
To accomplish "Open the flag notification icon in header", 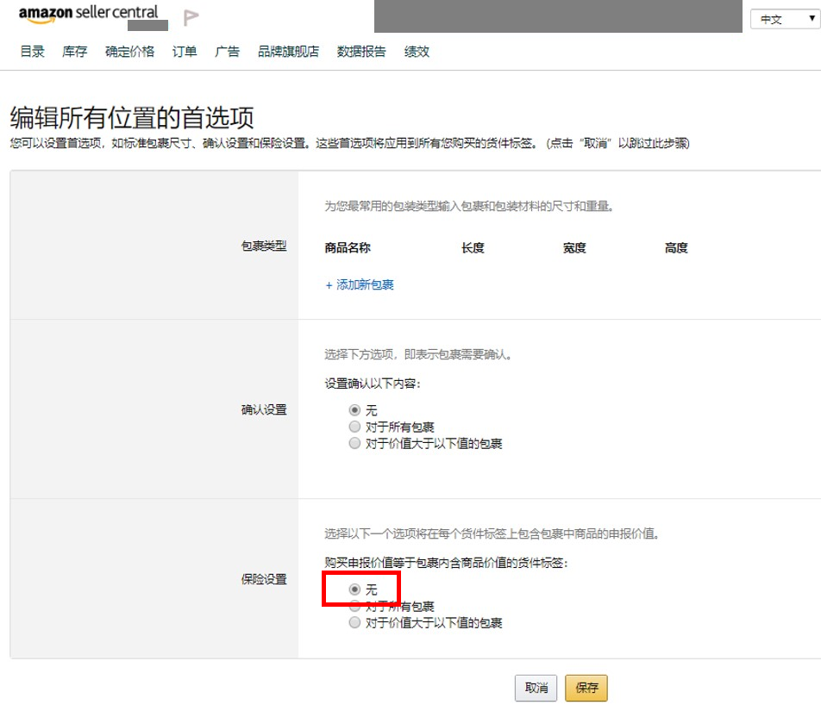I will point(190,17).
